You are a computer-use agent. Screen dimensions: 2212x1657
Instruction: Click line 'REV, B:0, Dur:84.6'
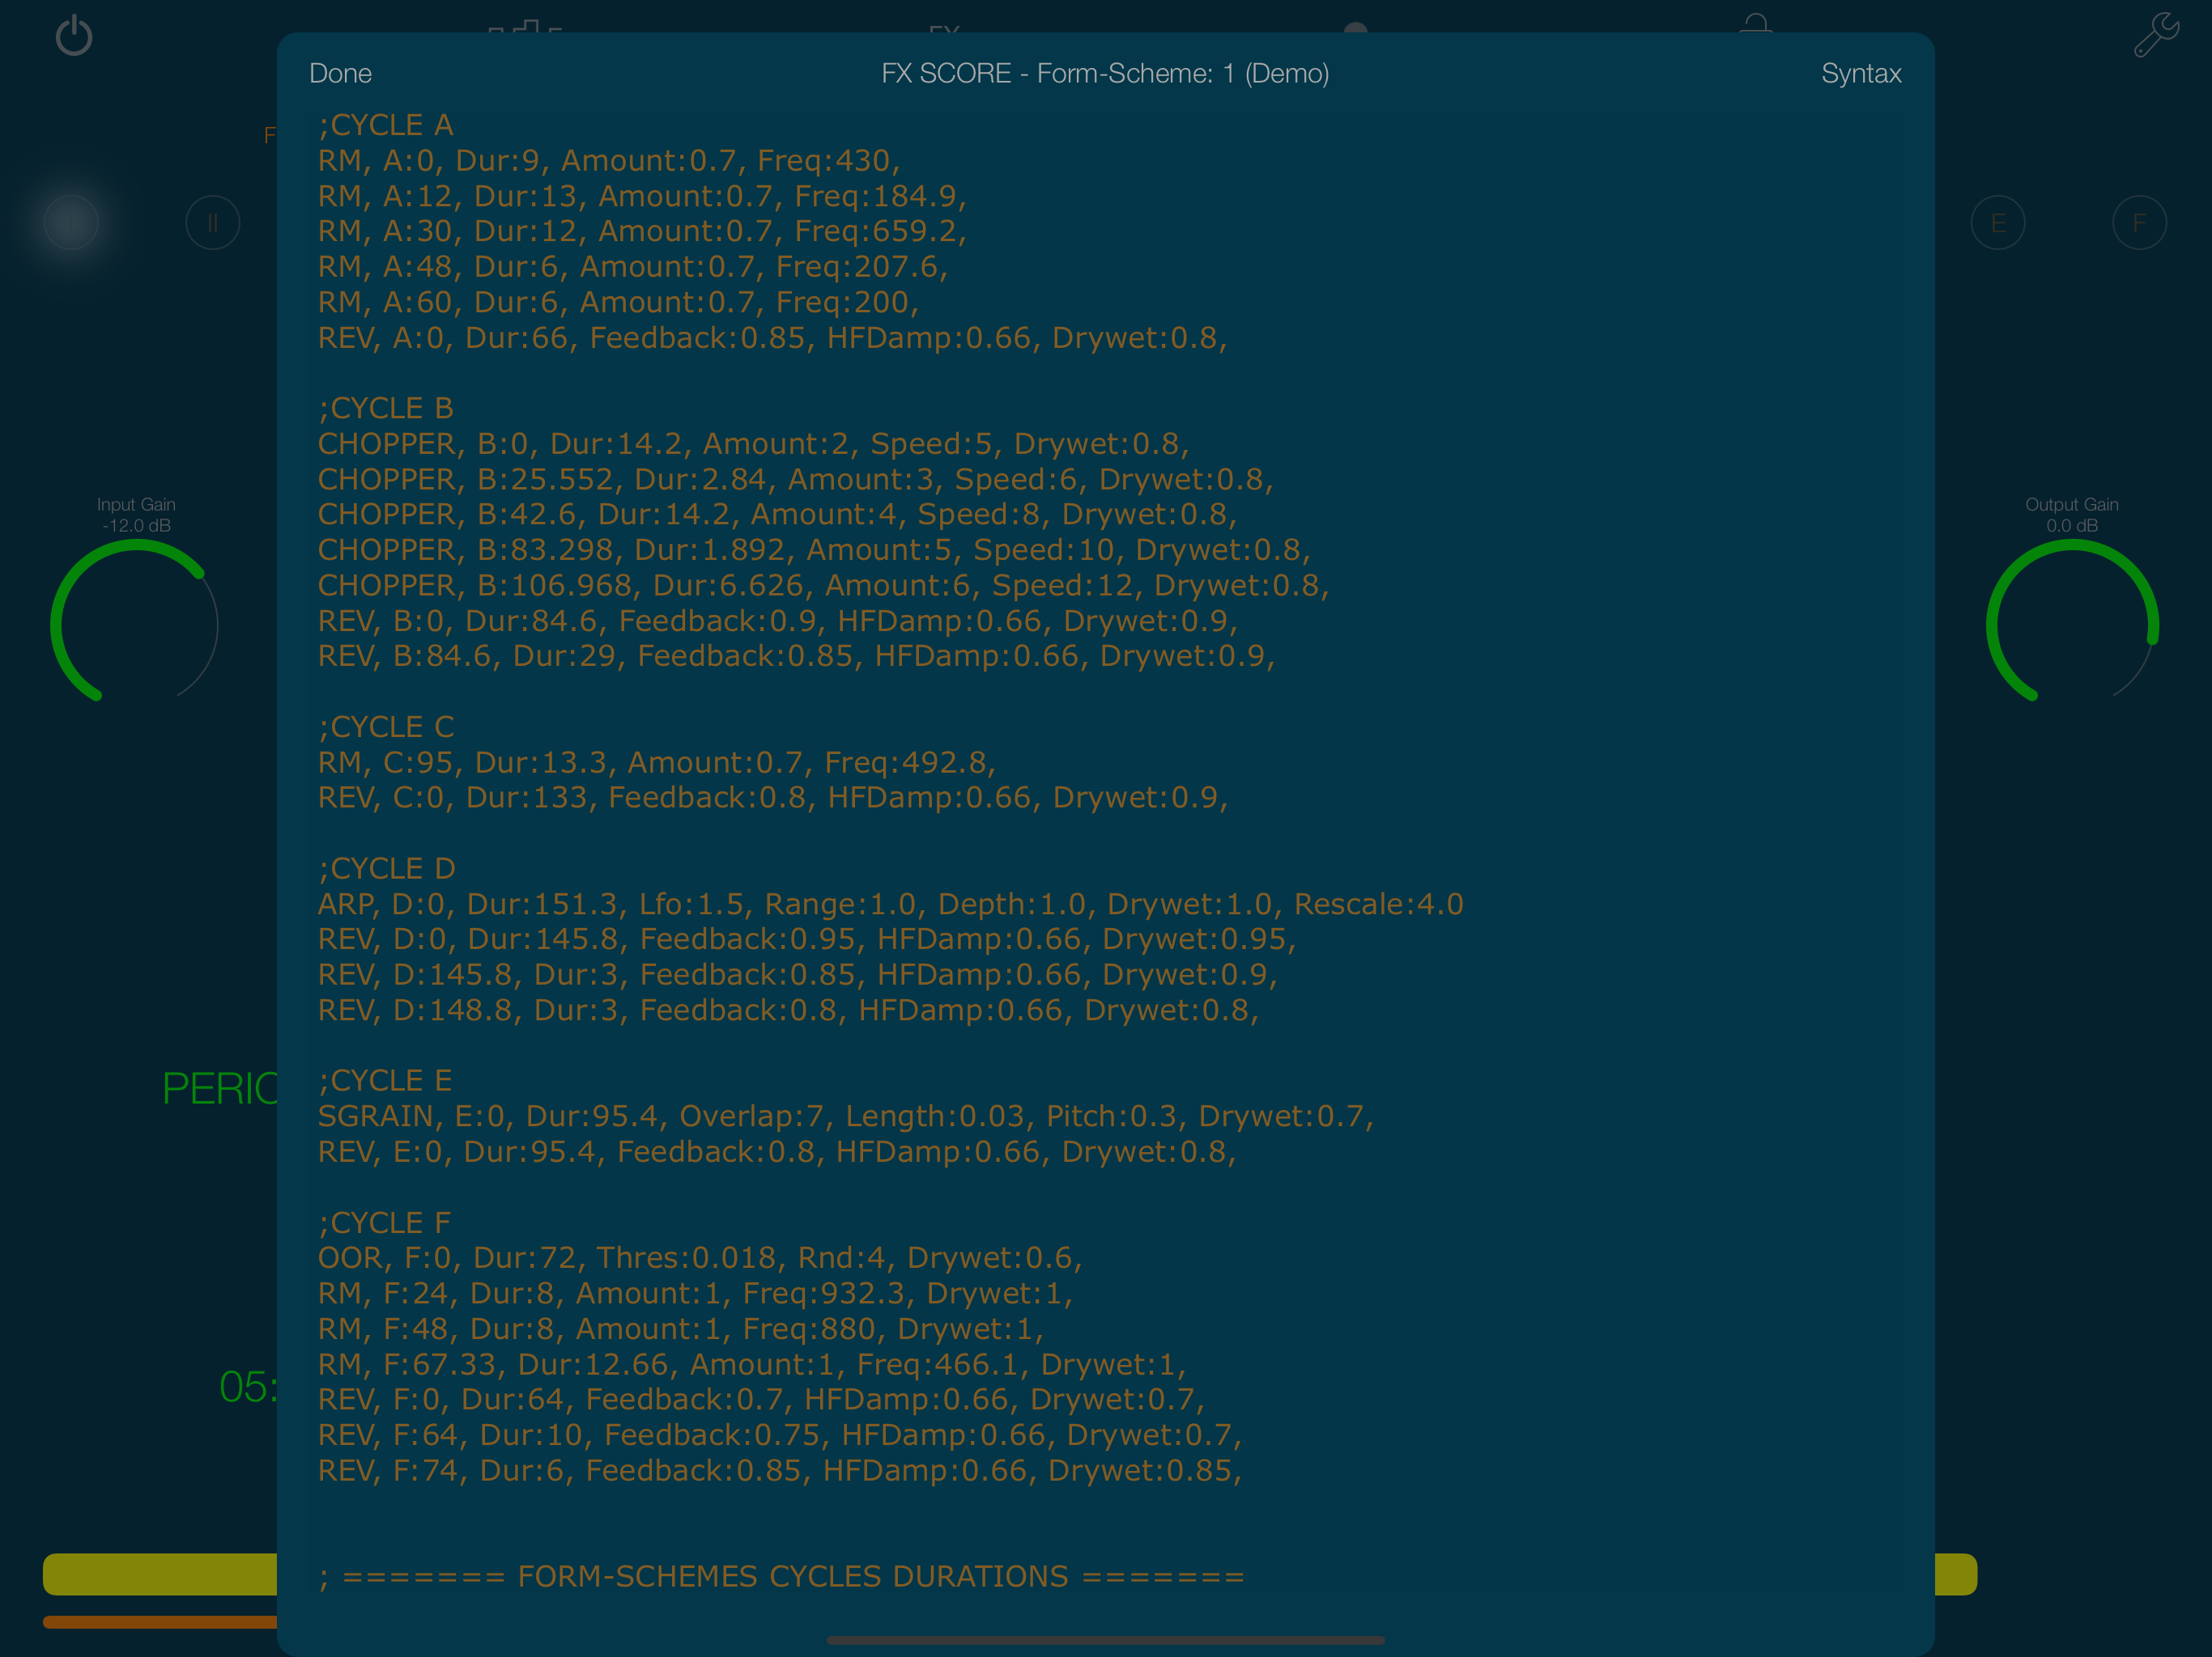pyautogui.click(x=778, y=621)
